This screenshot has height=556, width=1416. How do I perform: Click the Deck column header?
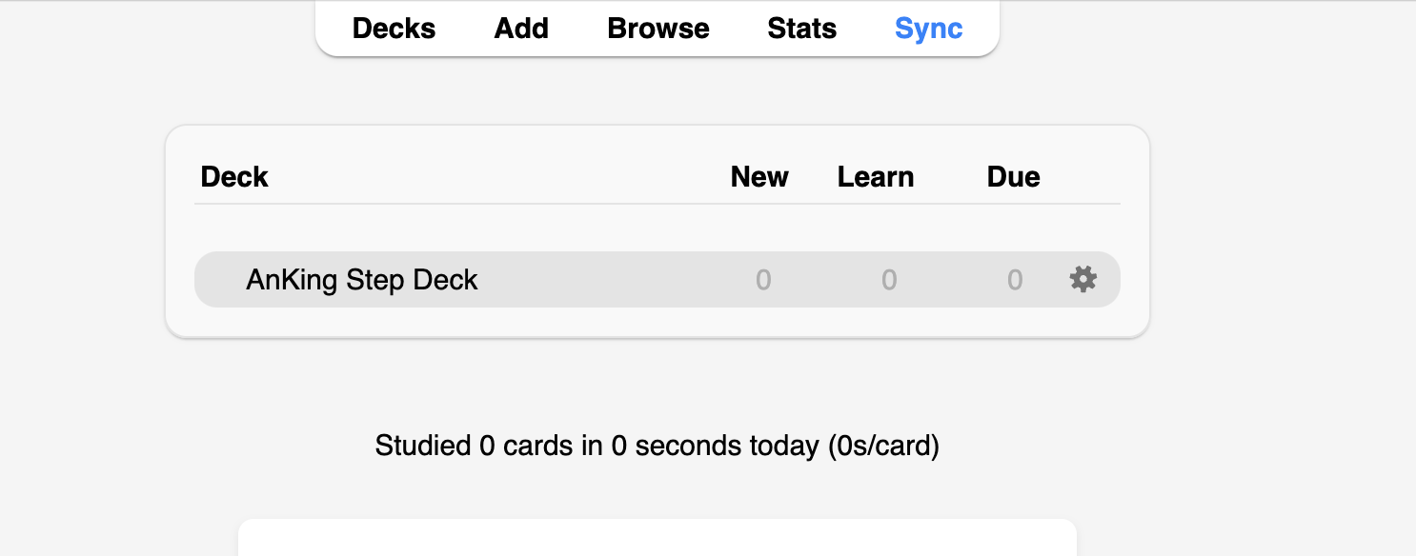234,177
